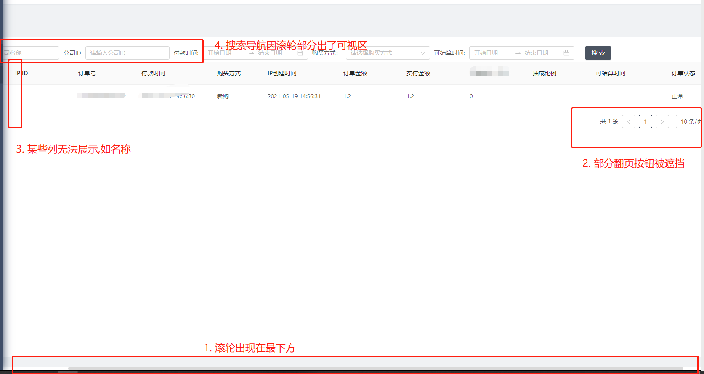Go to the previous page arrow

629,121
